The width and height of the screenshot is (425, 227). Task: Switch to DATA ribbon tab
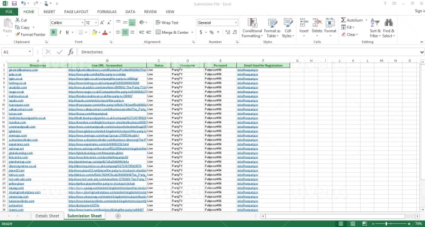pyautogui.click(x=130, y=12)
